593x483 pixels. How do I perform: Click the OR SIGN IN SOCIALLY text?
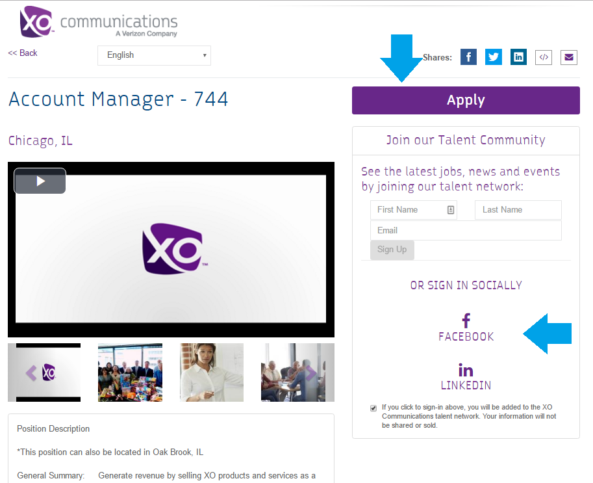[x=466, y=285]
